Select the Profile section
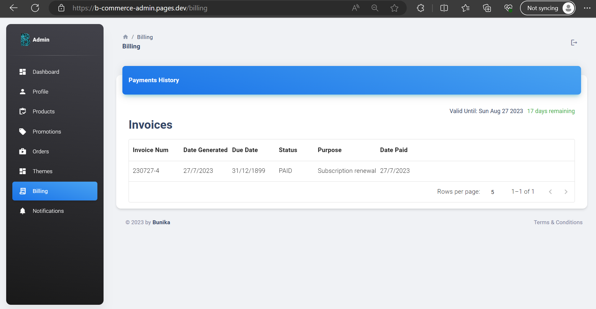This screenshot has height=309, width=596. tap(40, 91)
